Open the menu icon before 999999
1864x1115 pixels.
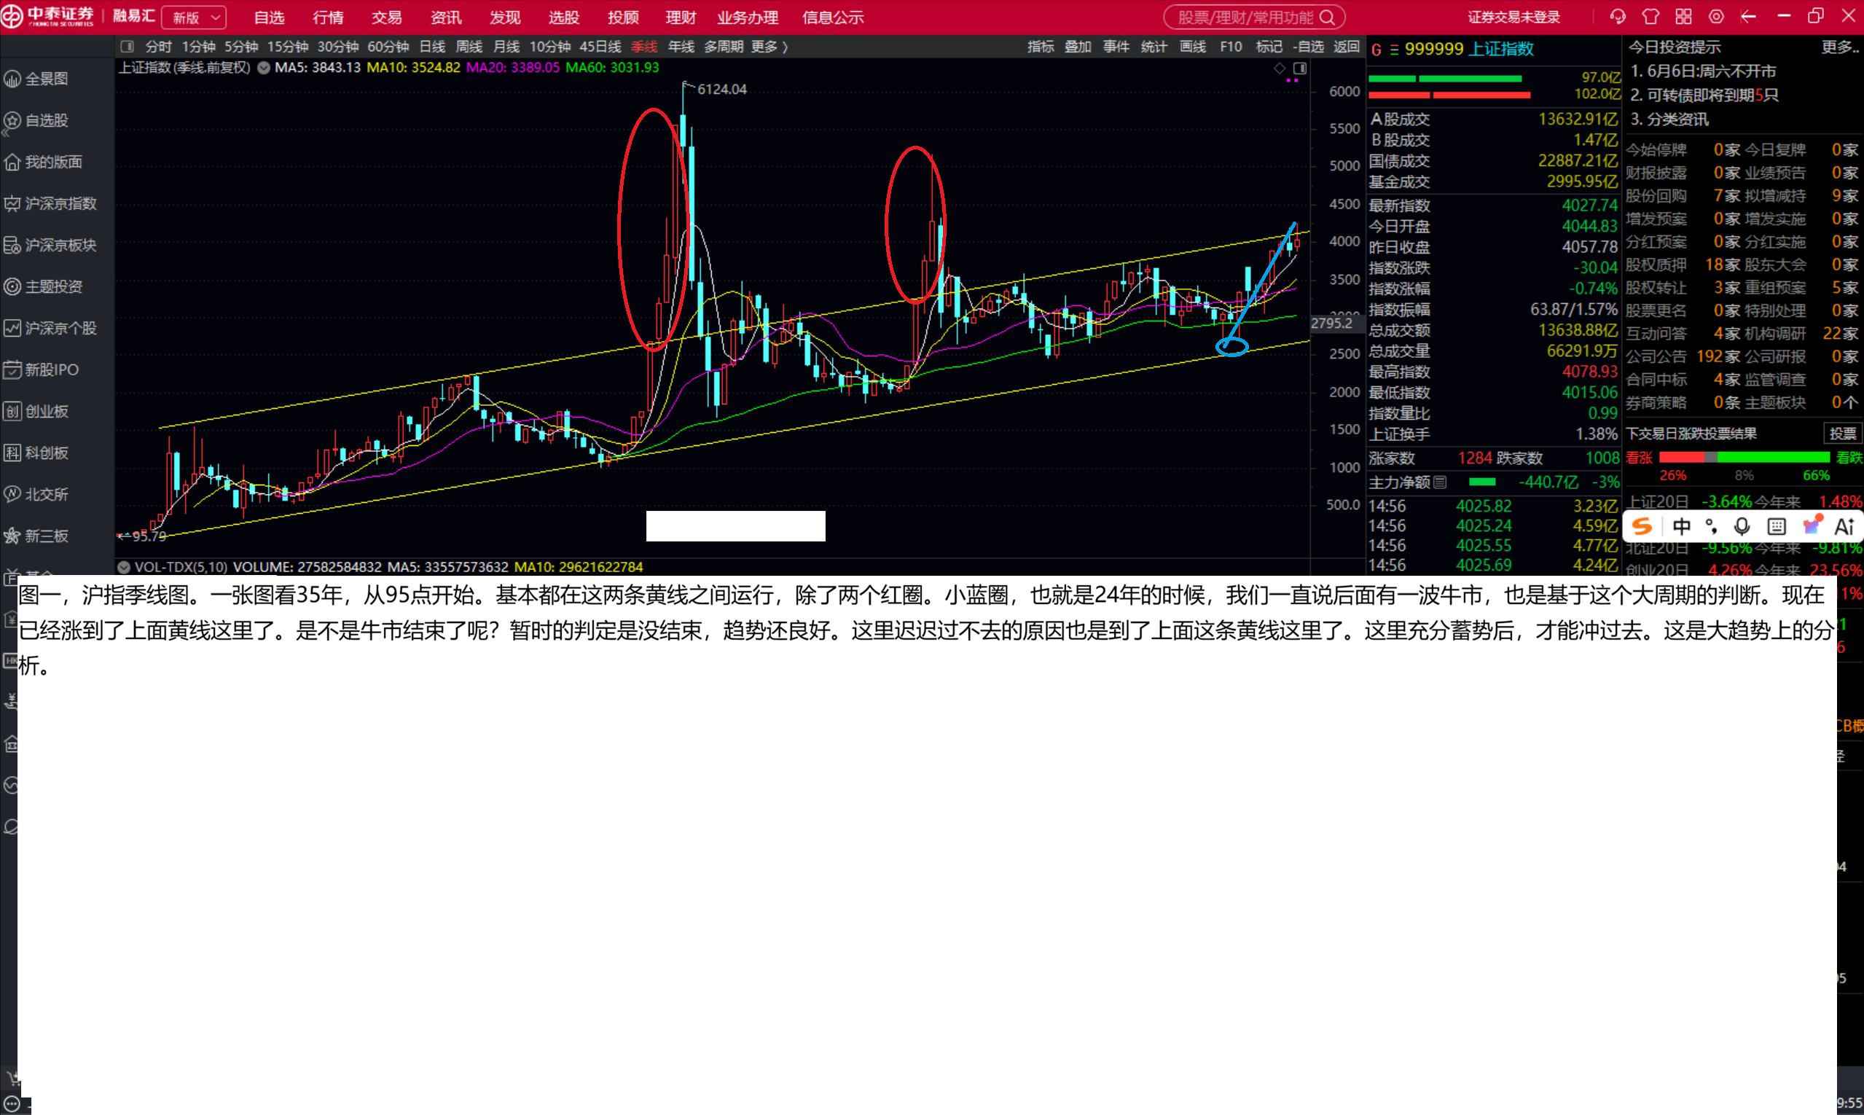[x=1394, y=50]
